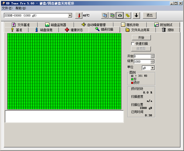184x151 pixels.
Task: Click the thermometer temperature icon
Action: point(79,15)
